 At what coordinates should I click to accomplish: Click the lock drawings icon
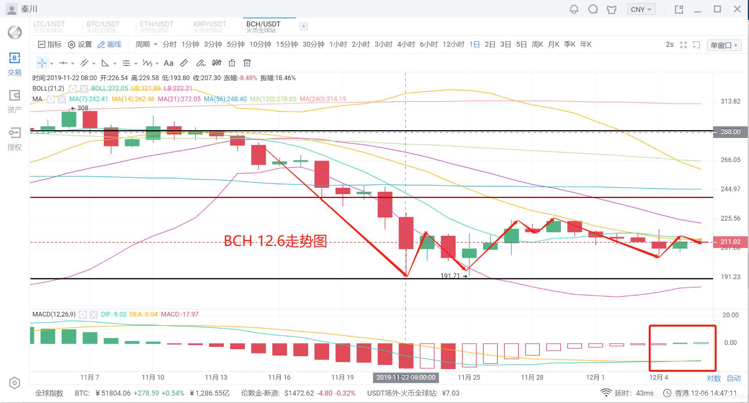(x=232, y=63)
